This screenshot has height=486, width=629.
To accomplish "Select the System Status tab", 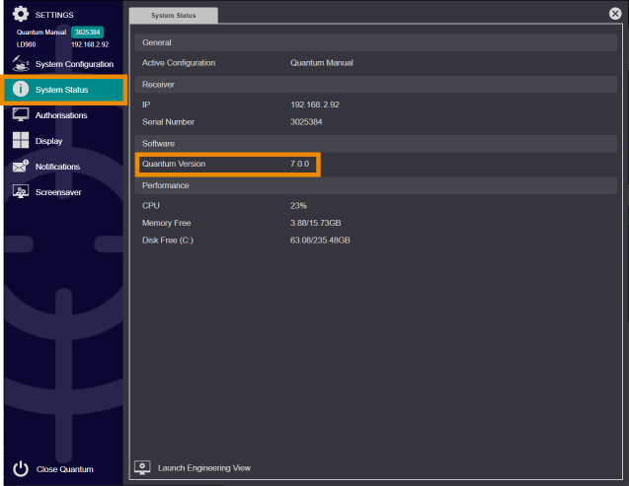I will click(174, 15).
